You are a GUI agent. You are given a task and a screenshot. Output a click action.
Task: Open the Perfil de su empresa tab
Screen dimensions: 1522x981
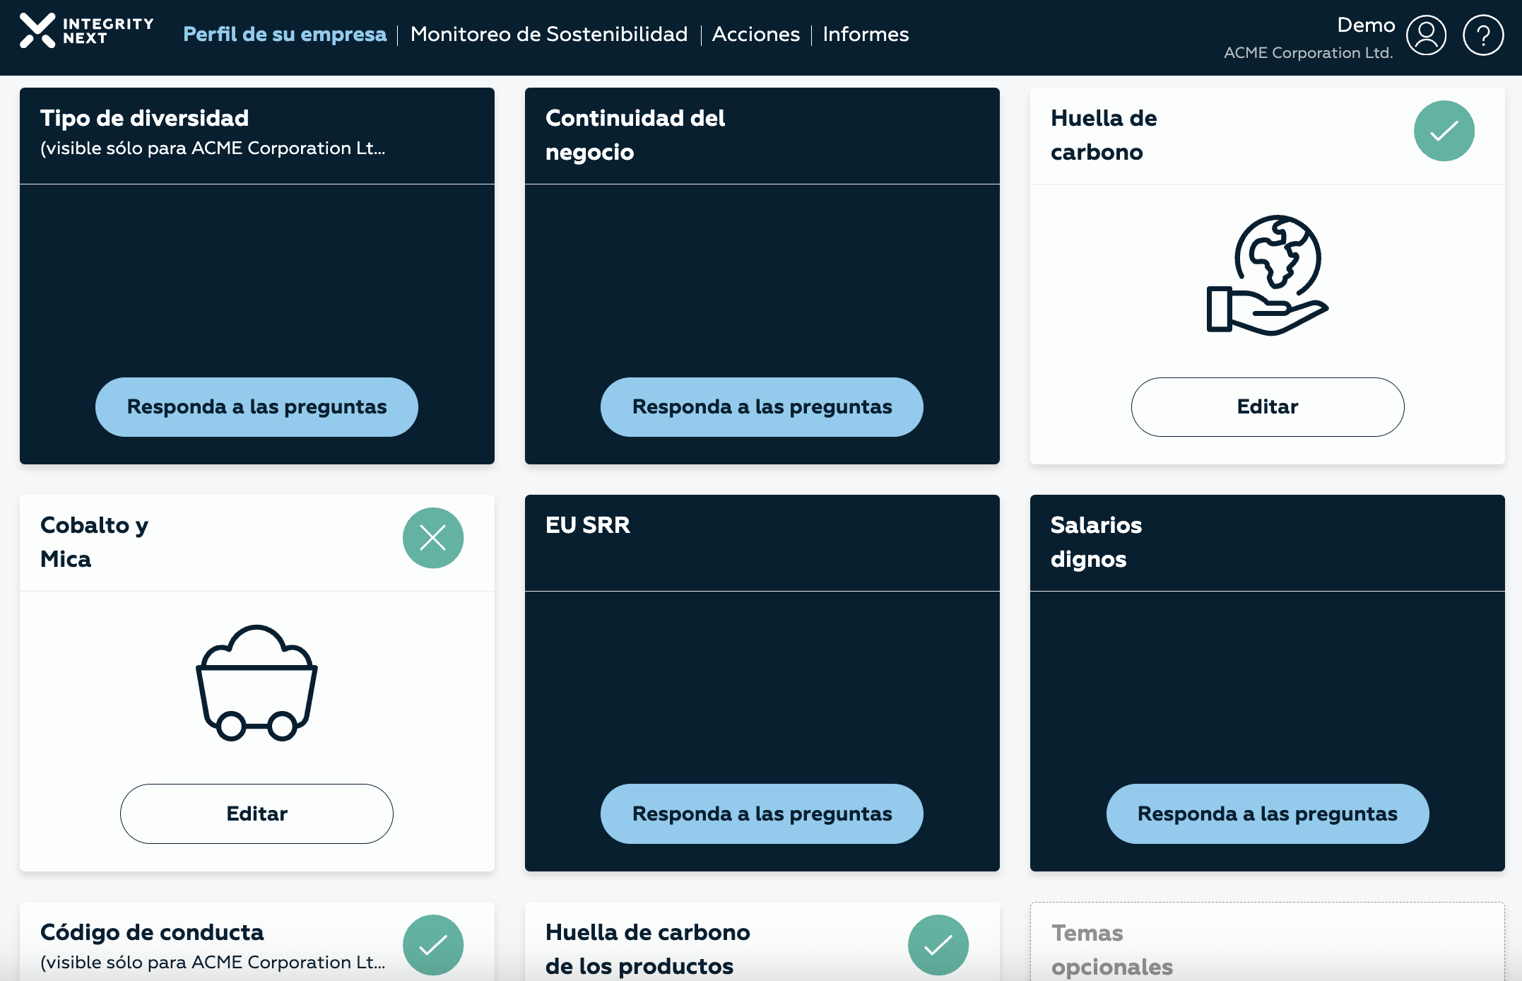[x=285, y=34]
